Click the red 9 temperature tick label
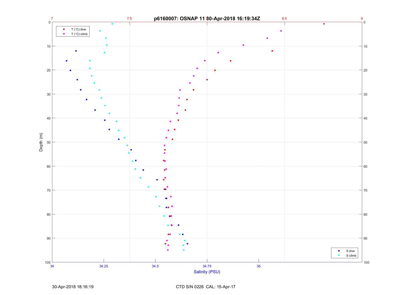 (x=362, y=19)
